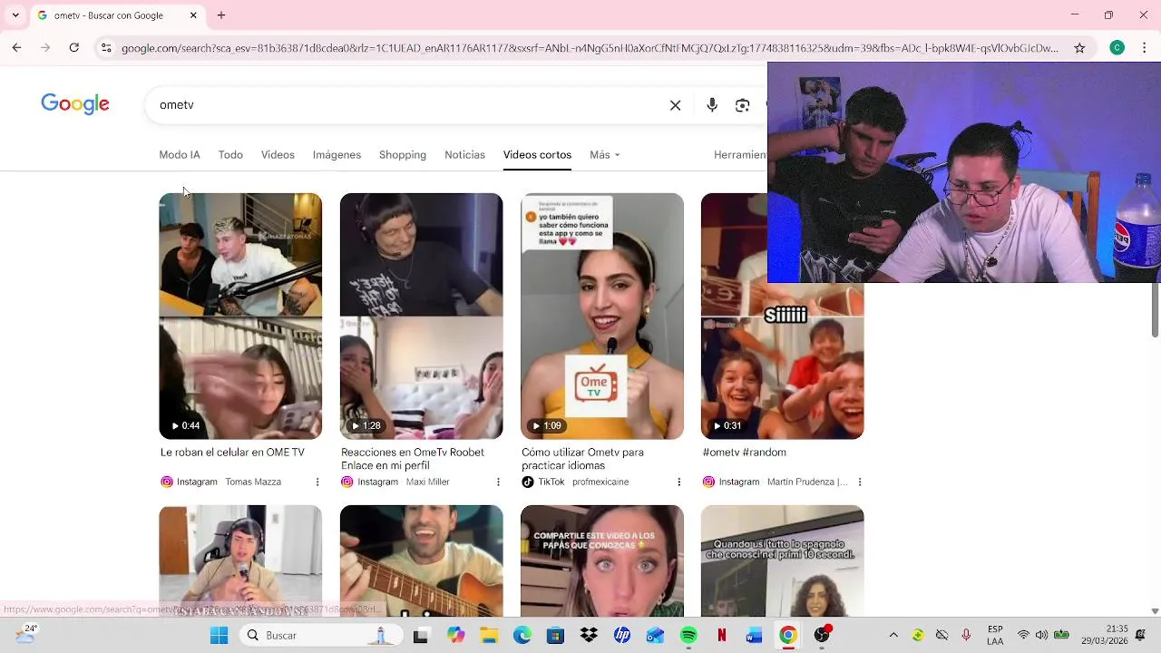Open the weather widget showing 24°
The image size is (1161, 653).
coord(25,635)
